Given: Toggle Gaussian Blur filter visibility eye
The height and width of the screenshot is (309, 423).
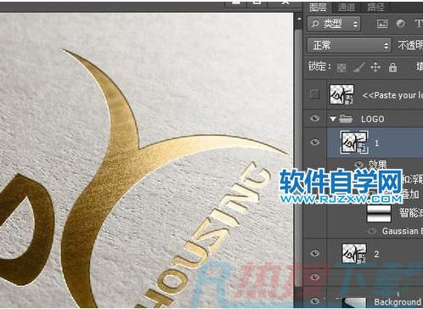Looking at the screenshot, I should 371,231.
